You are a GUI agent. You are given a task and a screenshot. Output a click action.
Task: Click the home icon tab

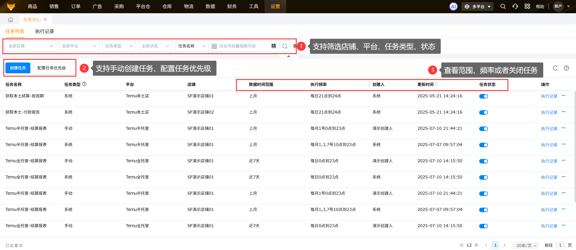point(11,20)
